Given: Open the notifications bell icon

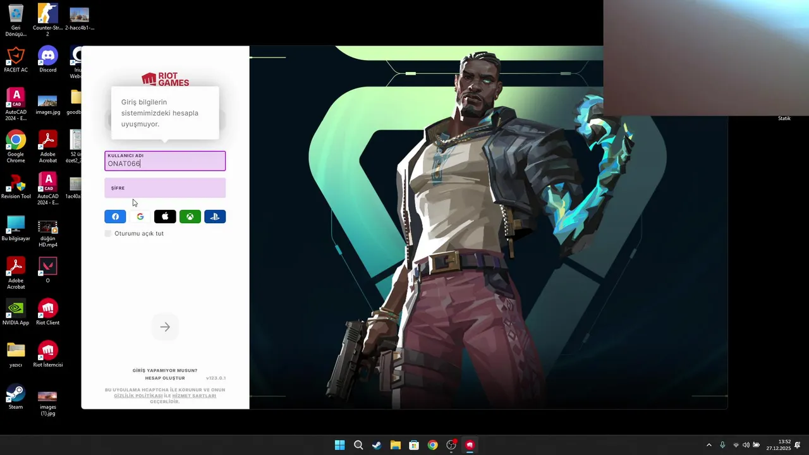Looking at the screenshot, I should coord(798,445).
